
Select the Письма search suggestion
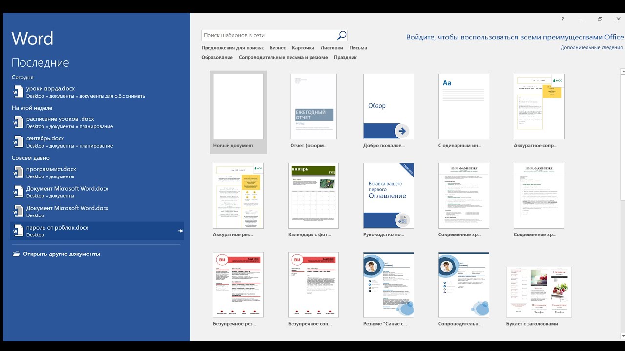(x=358, y=48)
